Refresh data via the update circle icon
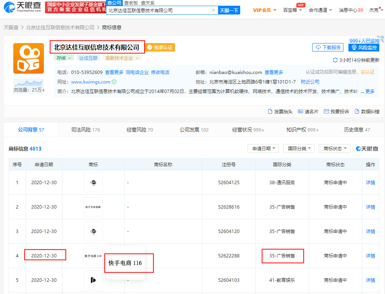This screenshot has width=385, height=294. click(x=335, y=60)
